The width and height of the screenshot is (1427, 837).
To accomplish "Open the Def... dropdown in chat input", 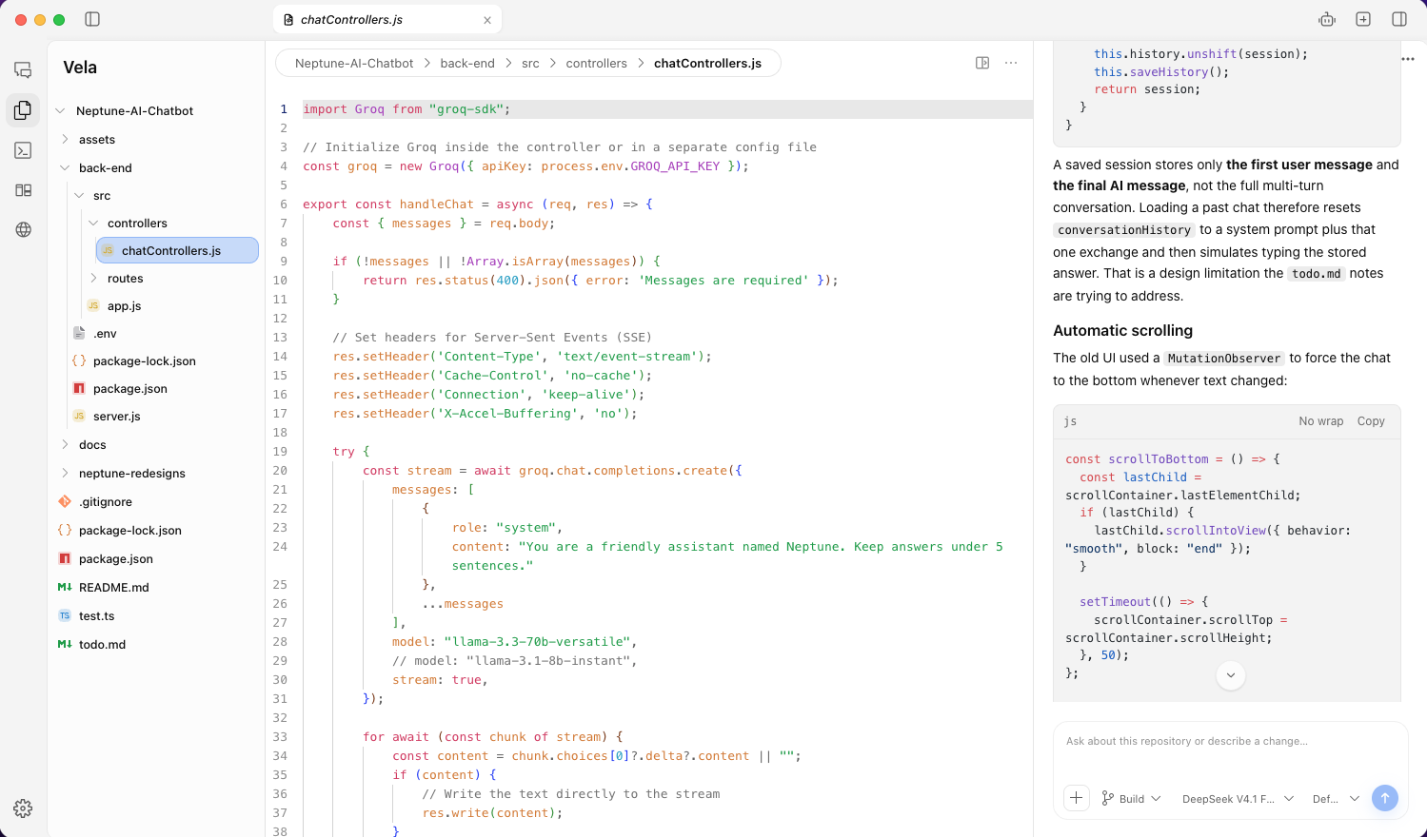I will (1336, 799).
